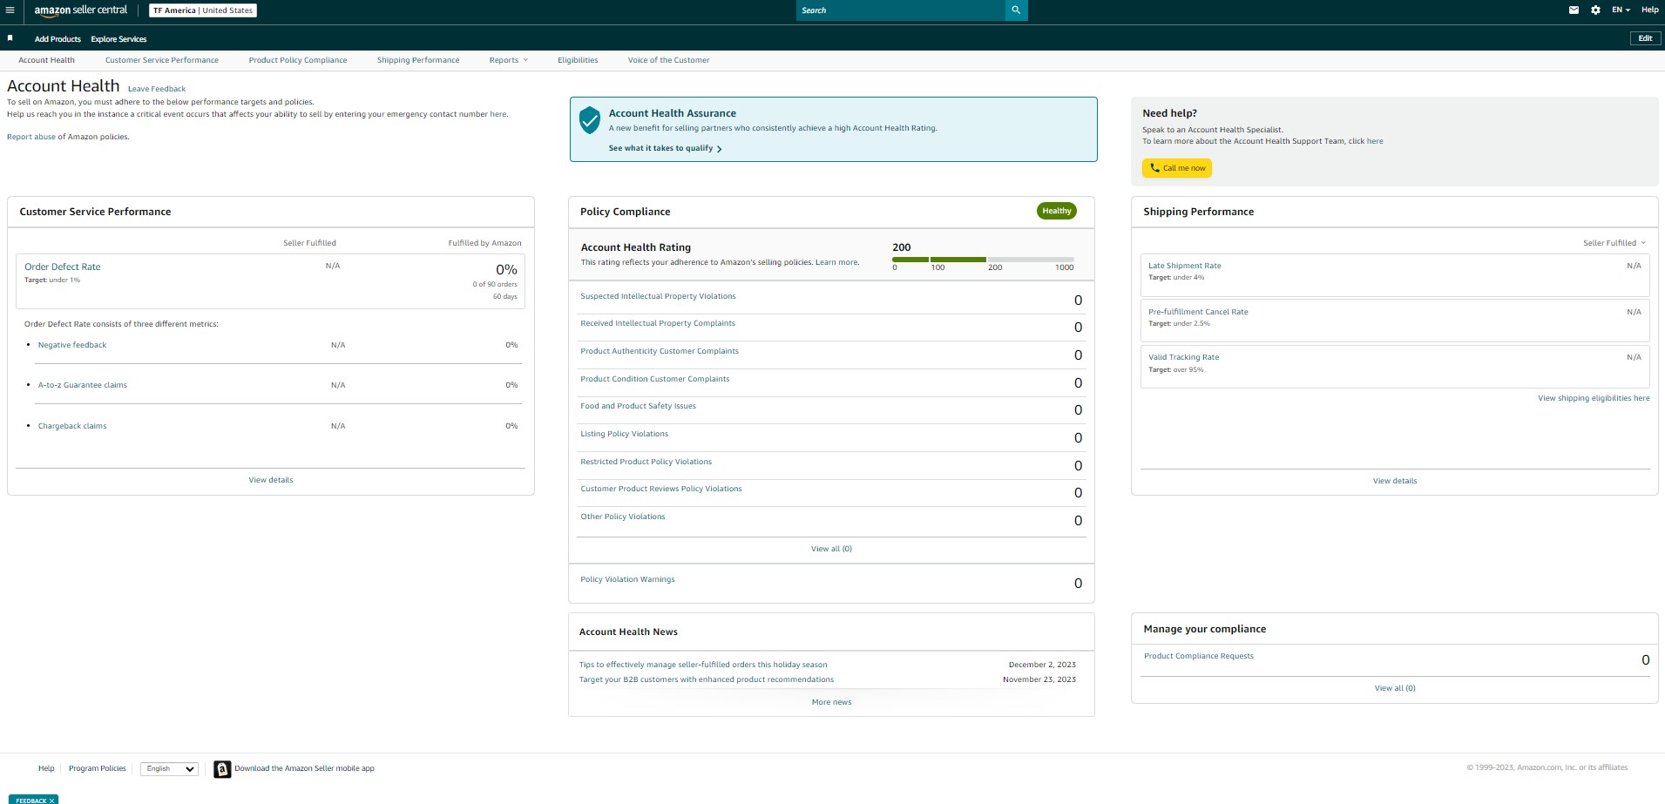1665x804 pixels.
Task: Open Product Authenticity Customer Complaints
Action: [660, 351]
